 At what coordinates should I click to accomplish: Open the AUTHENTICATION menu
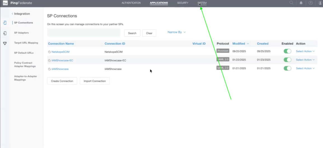(x=131, y=3)
